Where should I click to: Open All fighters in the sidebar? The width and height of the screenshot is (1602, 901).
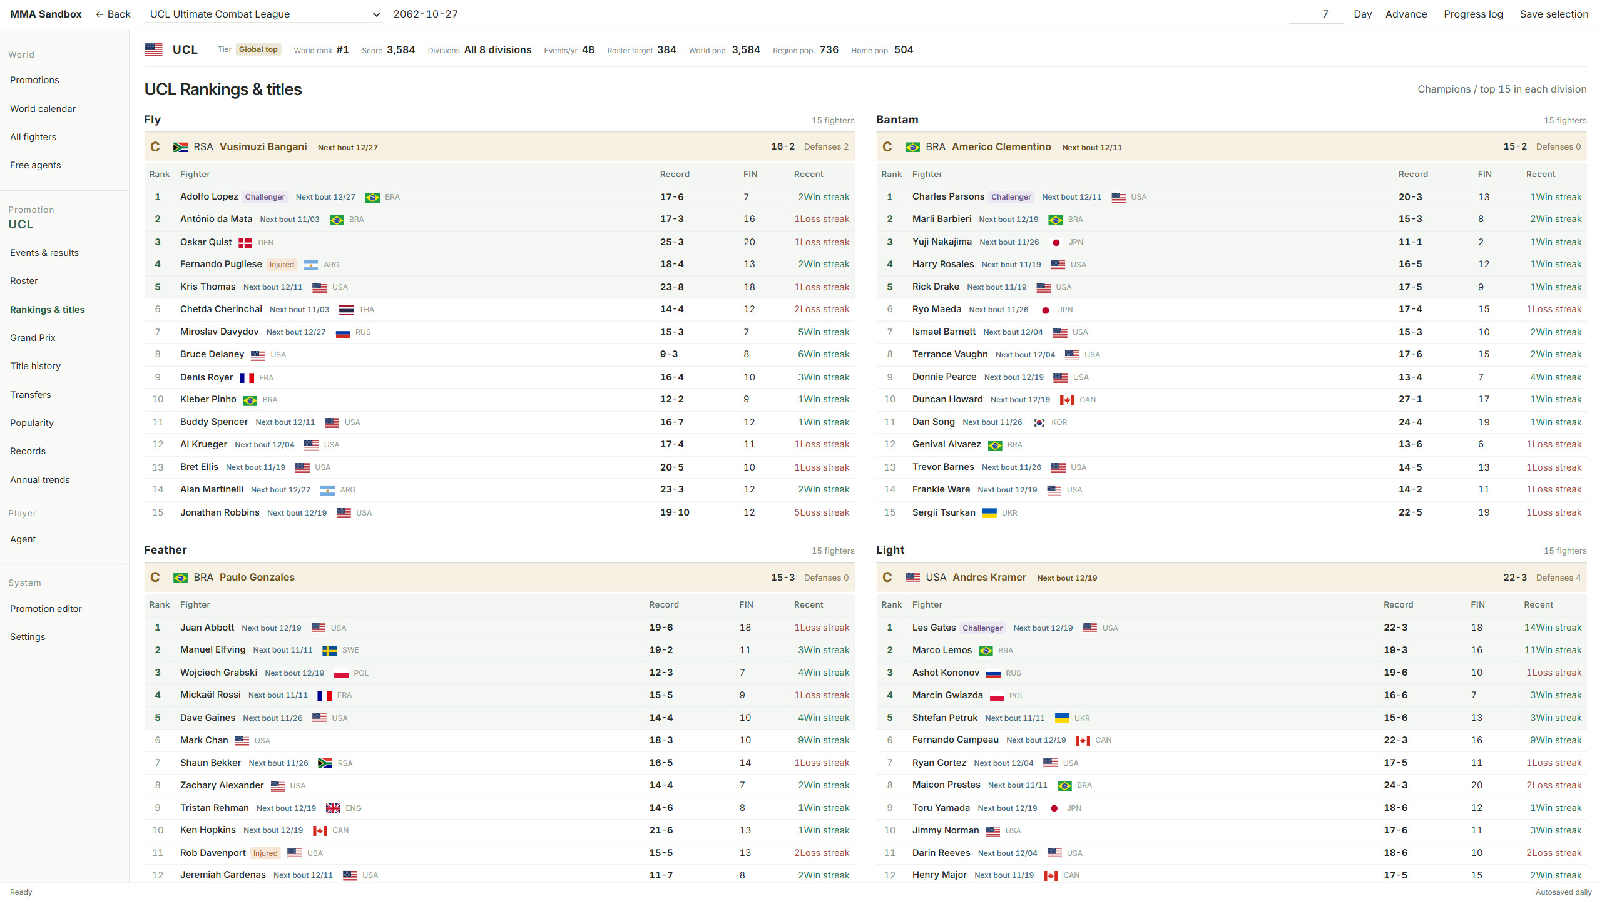(x=33, y=137)
